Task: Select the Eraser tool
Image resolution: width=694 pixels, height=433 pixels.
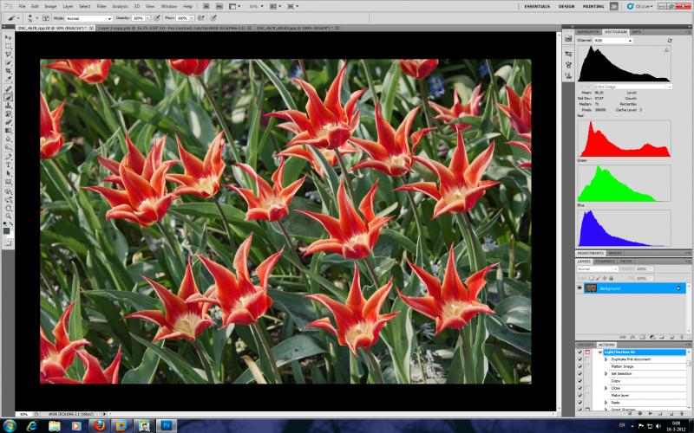Action: [x=8, y=122]
